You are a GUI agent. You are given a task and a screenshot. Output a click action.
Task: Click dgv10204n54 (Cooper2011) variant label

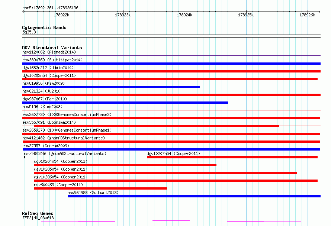[61, 161]
